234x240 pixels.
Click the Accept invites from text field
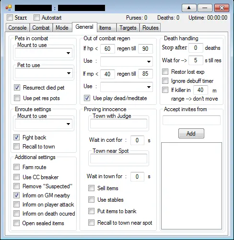click(x=191, y=120)
